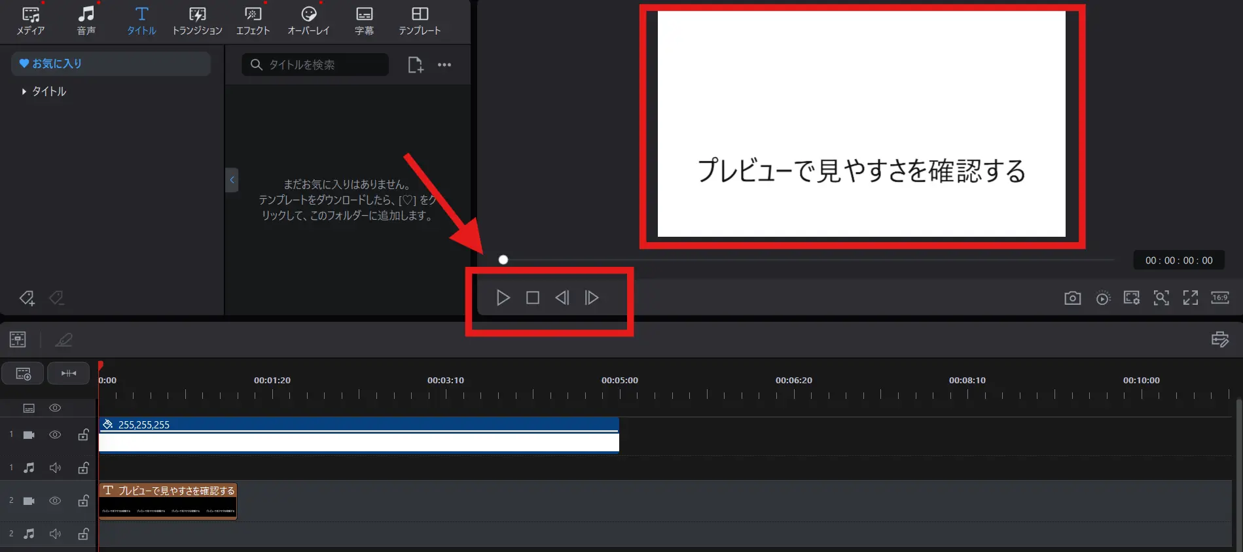Collapse the title library panel with chevron
Viewport: 1243px width, 552px height.
[x=232, y=180]
